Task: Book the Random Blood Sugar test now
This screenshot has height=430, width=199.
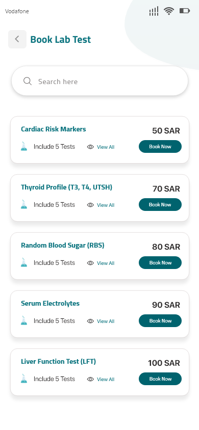Action: coord(160,263)
